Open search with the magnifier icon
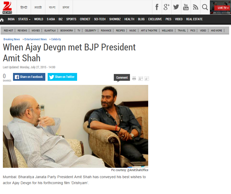231x194 pixels. (205, 7)
